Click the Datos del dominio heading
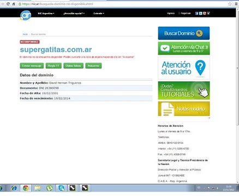This screenshot has width=239, height=196. 37,75
